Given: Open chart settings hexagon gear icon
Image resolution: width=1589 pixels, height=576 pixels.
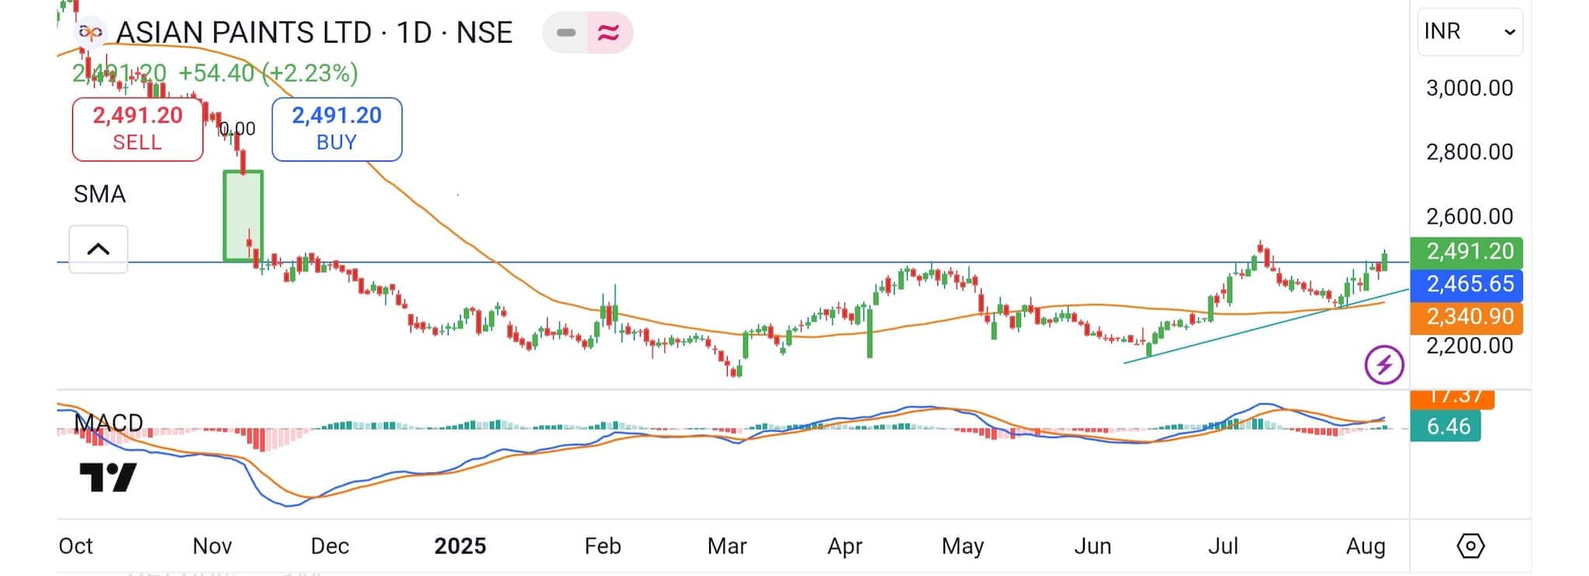Looking at the screenshot, I should 1470,546.
